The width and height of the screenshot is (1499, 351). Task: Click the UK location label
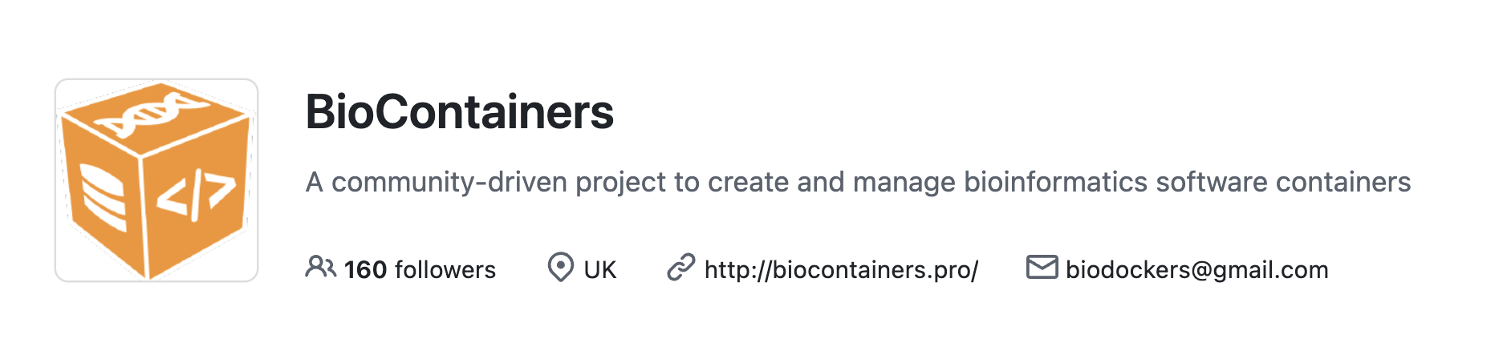point(599,270)
